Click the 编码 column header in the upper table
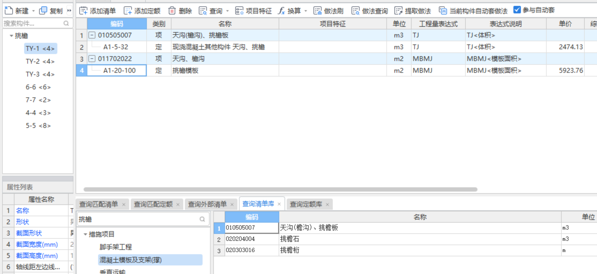The image size is (597, 274). [117, 24]
